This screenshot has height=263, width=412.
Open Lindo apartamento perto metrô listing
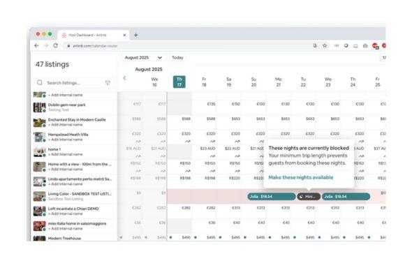[80, 179]
